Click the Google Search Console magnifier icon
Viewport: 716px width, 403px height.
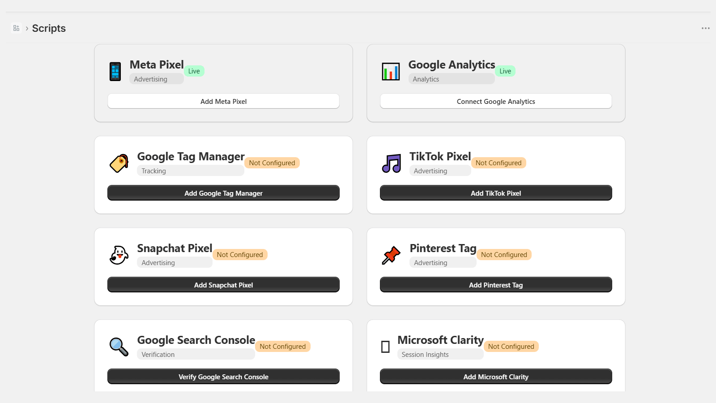[119, 347]
